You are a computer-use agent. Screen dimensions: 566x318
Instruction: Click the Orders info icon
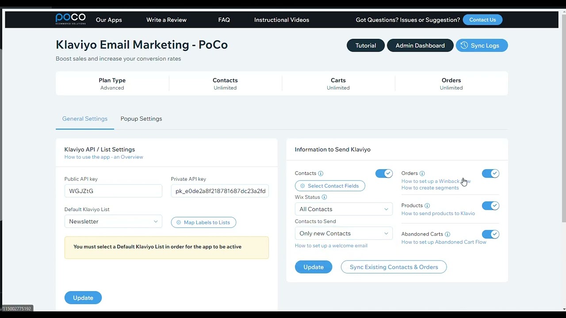point(422,174)
